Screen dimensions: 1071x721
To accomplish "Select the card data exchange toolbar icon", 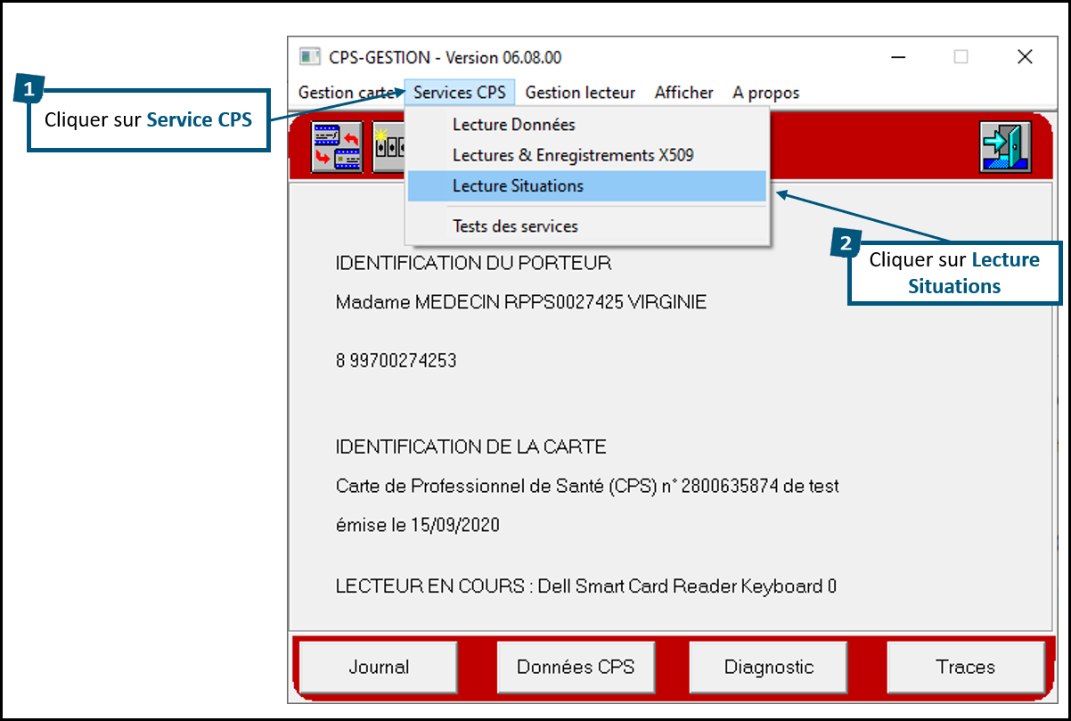I will [x=339, y=146].
